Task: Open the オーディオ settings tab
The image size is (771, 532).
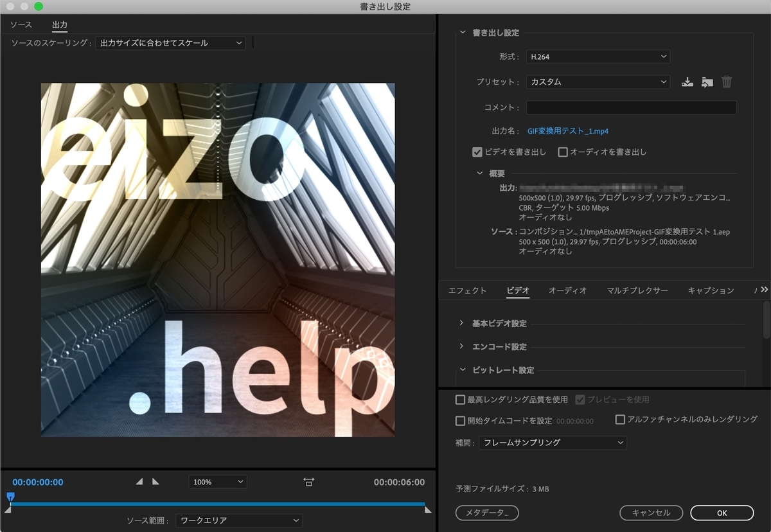Action: tap(568, 290)
